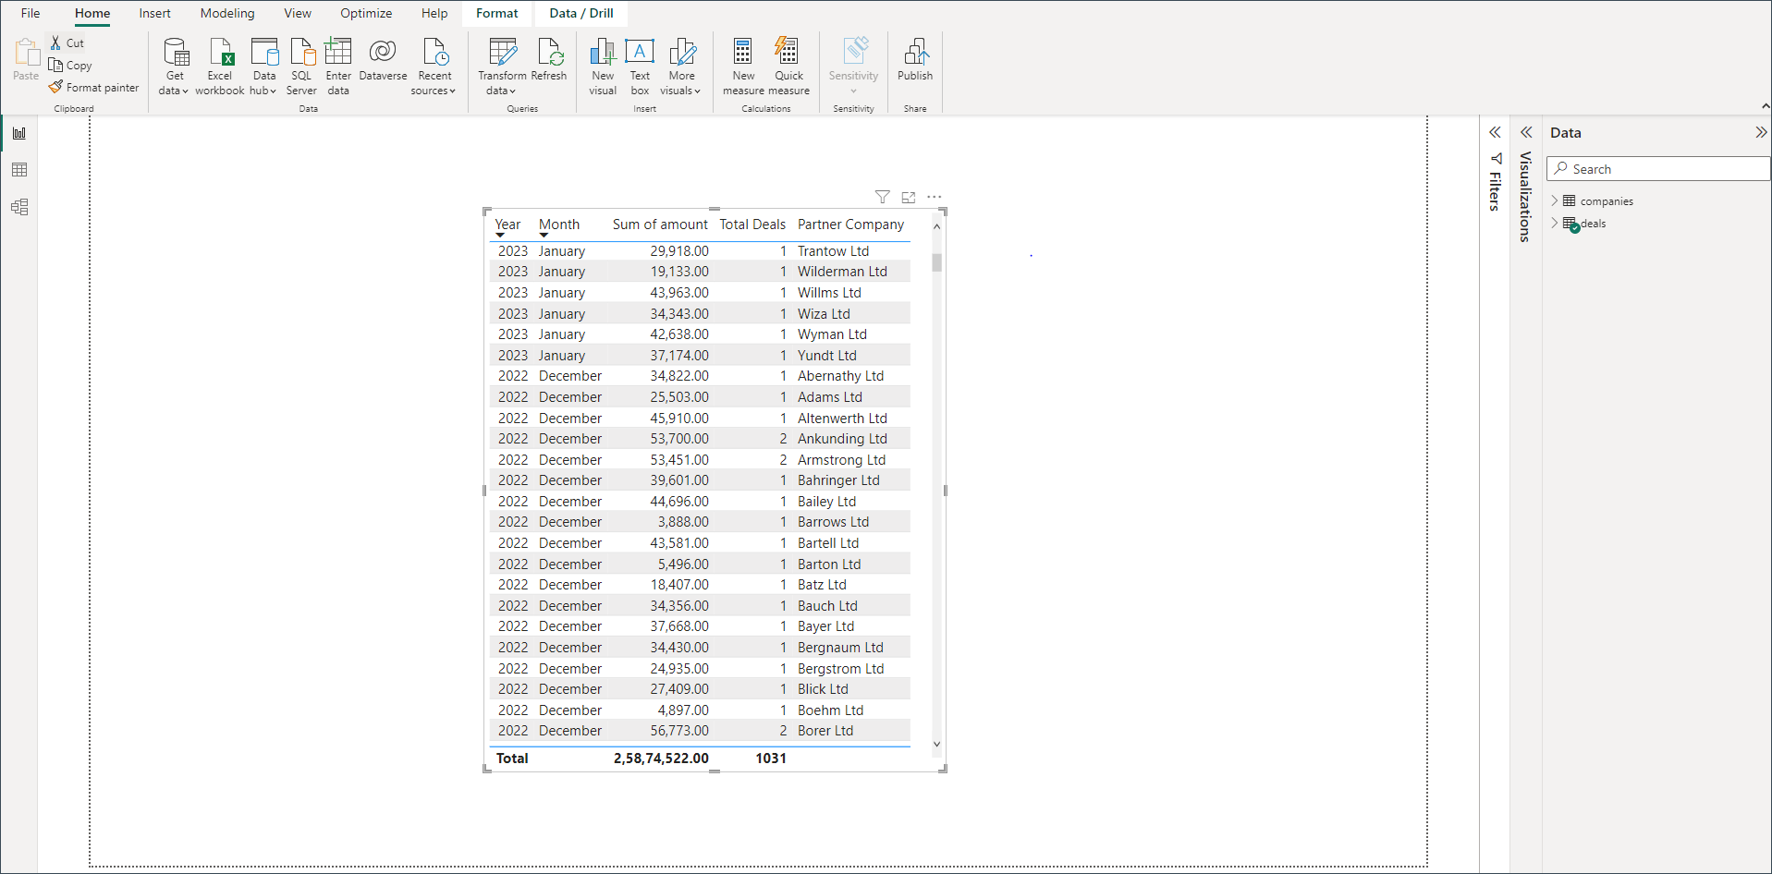
Task: Click the Paste icon in Clipboard group
Action: click(x=26, y=52)
